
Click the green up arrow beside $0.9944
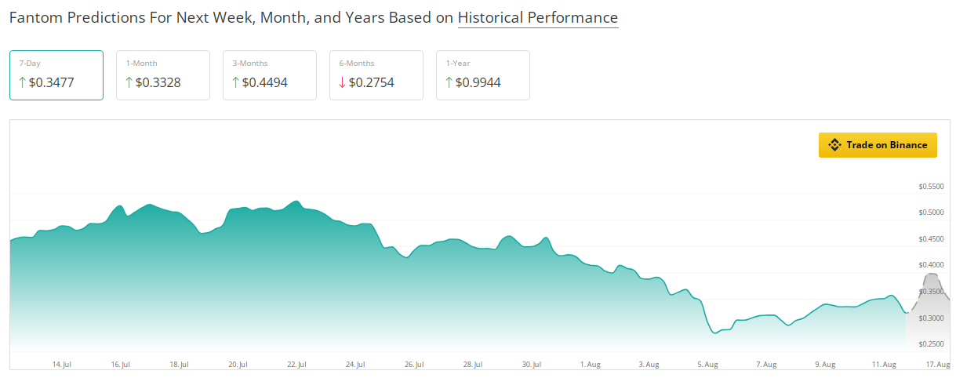[x=449, y=82]
